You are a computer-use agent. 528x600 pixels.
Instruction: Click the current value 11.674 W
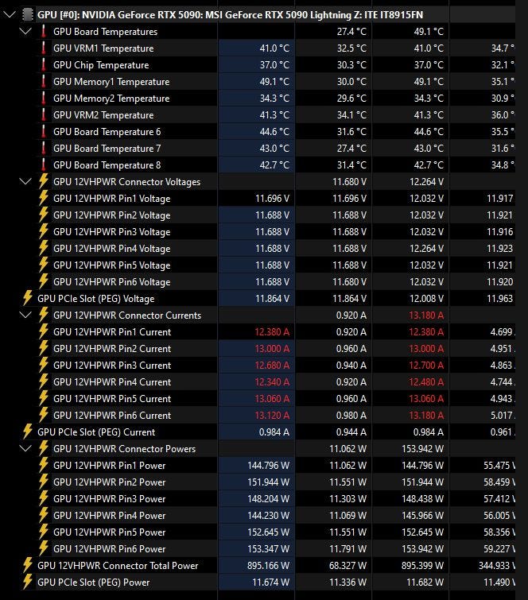(270, 582)
